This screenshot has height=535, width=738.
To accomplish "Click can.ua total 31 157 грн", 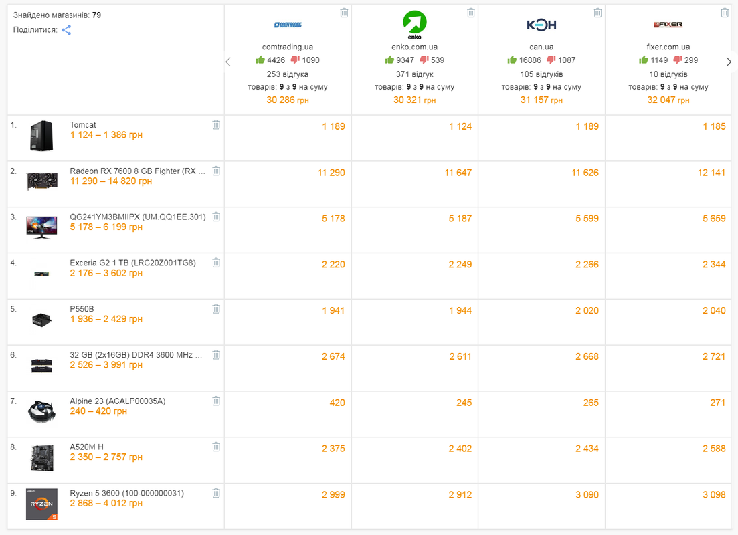I will 541,100.
